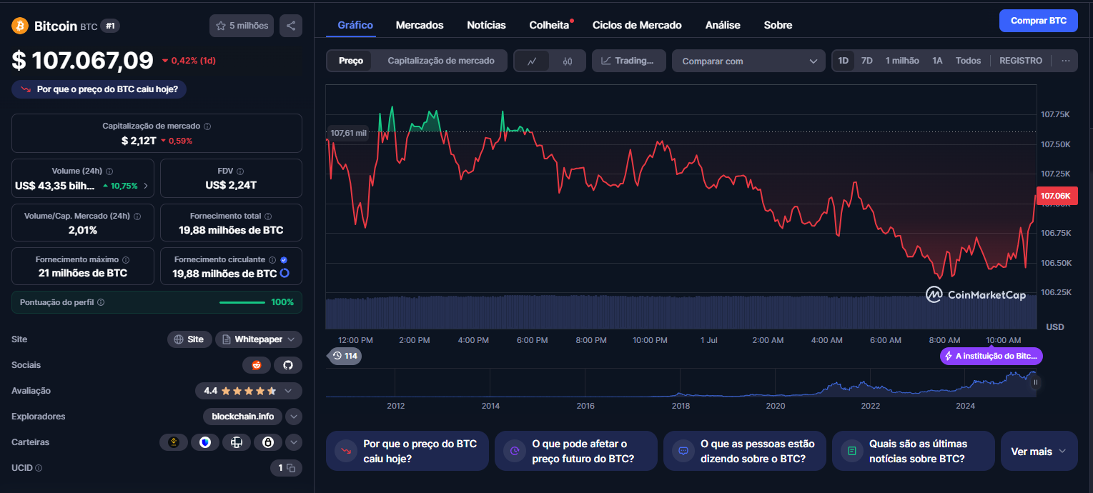Expand the Volume (24h) details arrow
This screenshot has height=493, width=1093.
[x=147, y=186]
